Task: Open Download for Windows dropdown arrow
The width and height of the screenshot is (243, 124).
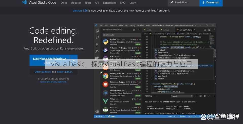Action: (x=74, y=60)
